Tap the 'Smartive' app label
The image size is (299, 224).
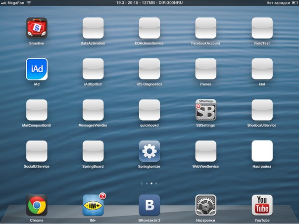tap(37, 43)
